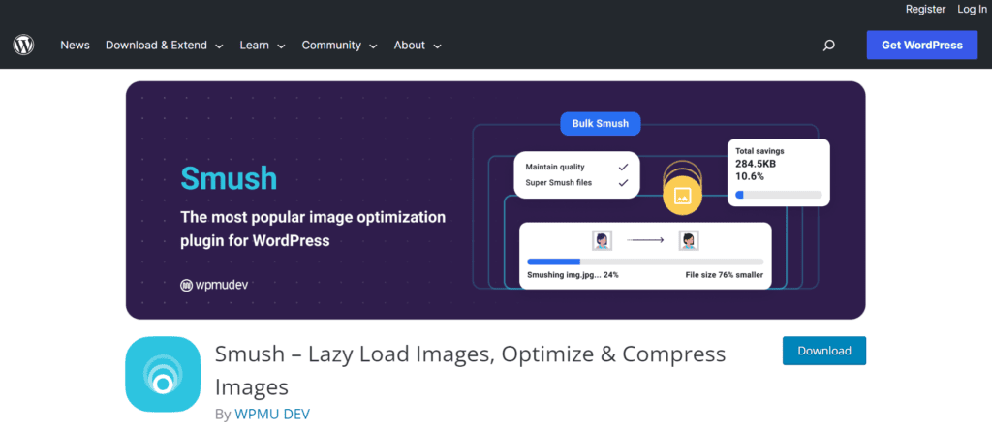The width and height of the screenshot is (992, 431).
Task: Click the Super Smush files checkmark
Action: pyautogui.click(x=623, y=183)
